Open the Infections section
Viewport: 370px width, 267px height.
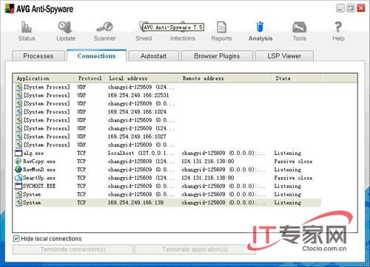pos(183,31)
